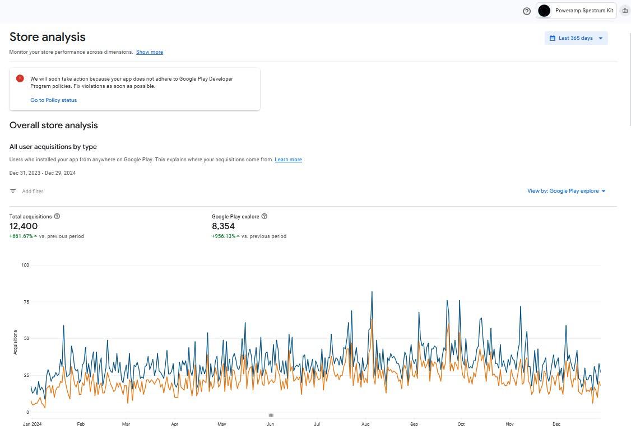631x429 pixels.
Task: Click the filter icon beside Add filter
Action: 13,192
